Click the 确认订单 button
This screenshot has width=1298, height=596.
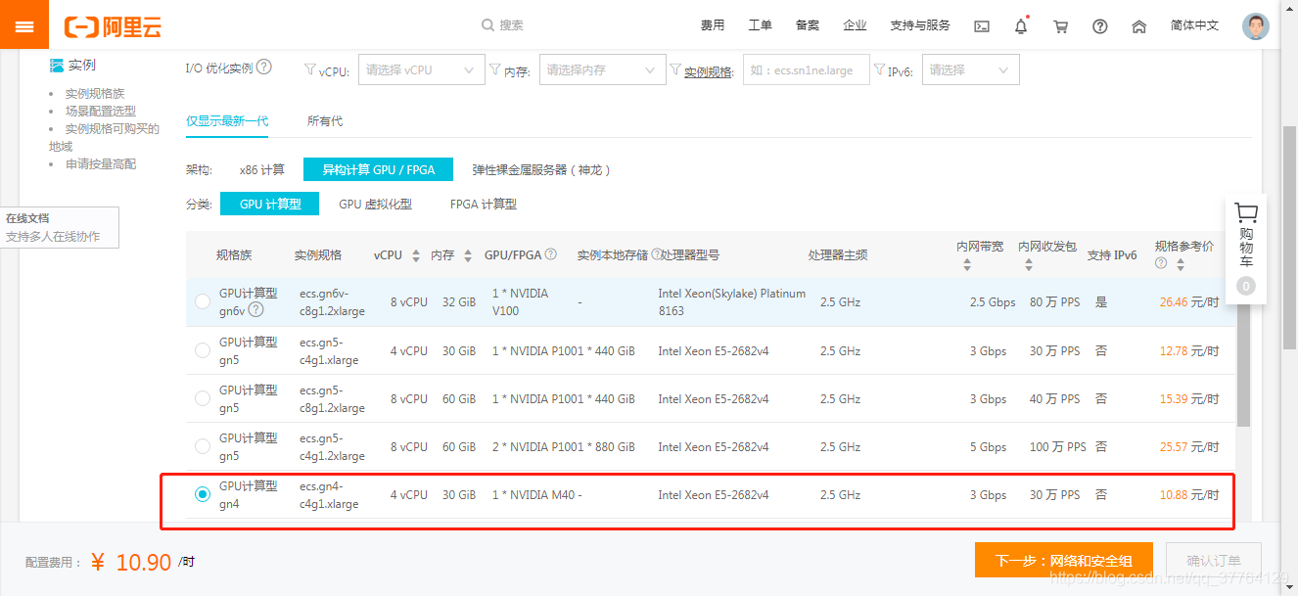tap(1214, 561)
